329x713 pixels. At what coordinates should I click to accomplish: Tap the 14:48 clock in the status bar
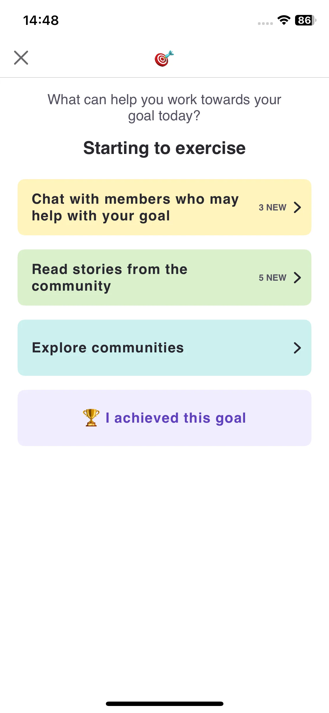click(41, 20)
